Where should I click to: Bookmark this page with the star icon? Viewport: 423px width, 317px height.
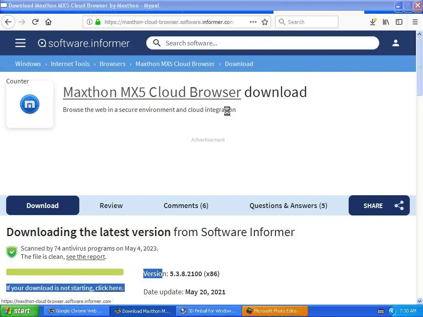[x=265, y=22]
